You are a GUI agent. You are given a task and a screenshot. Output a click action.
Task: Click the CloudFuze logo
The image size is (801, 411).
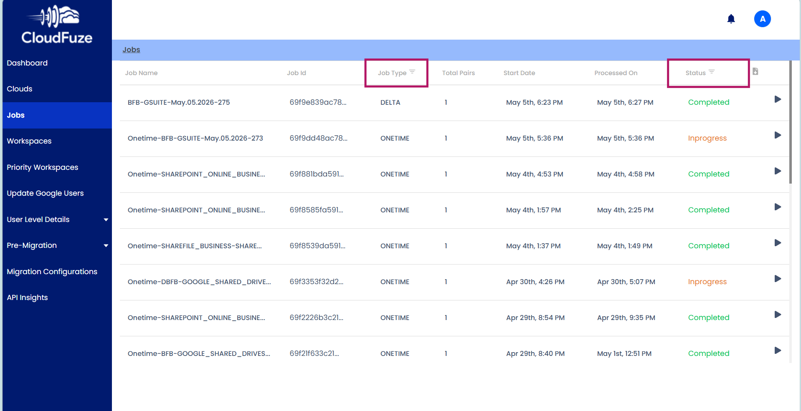(x=57, y=24)
